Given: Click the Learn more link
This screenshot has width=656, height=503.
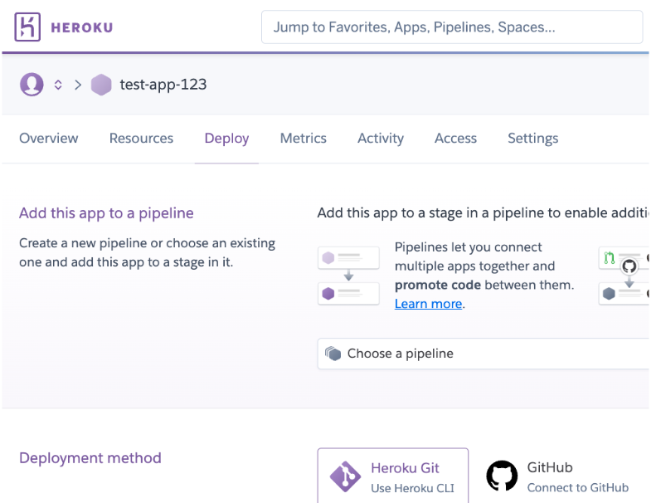Looking at the screenshot, I should [429, 304].
